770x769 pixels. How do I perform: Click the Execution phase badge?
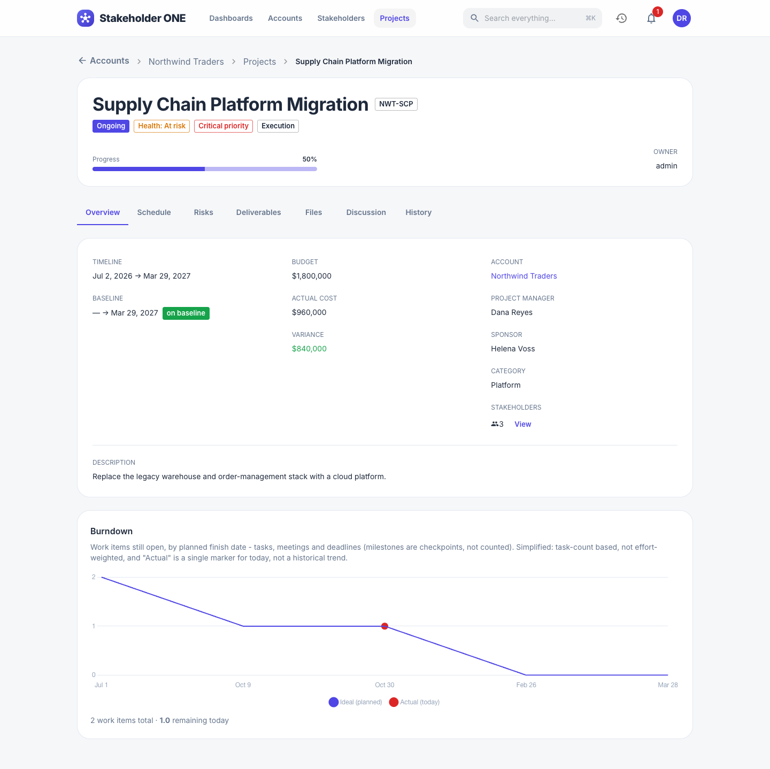278,126
